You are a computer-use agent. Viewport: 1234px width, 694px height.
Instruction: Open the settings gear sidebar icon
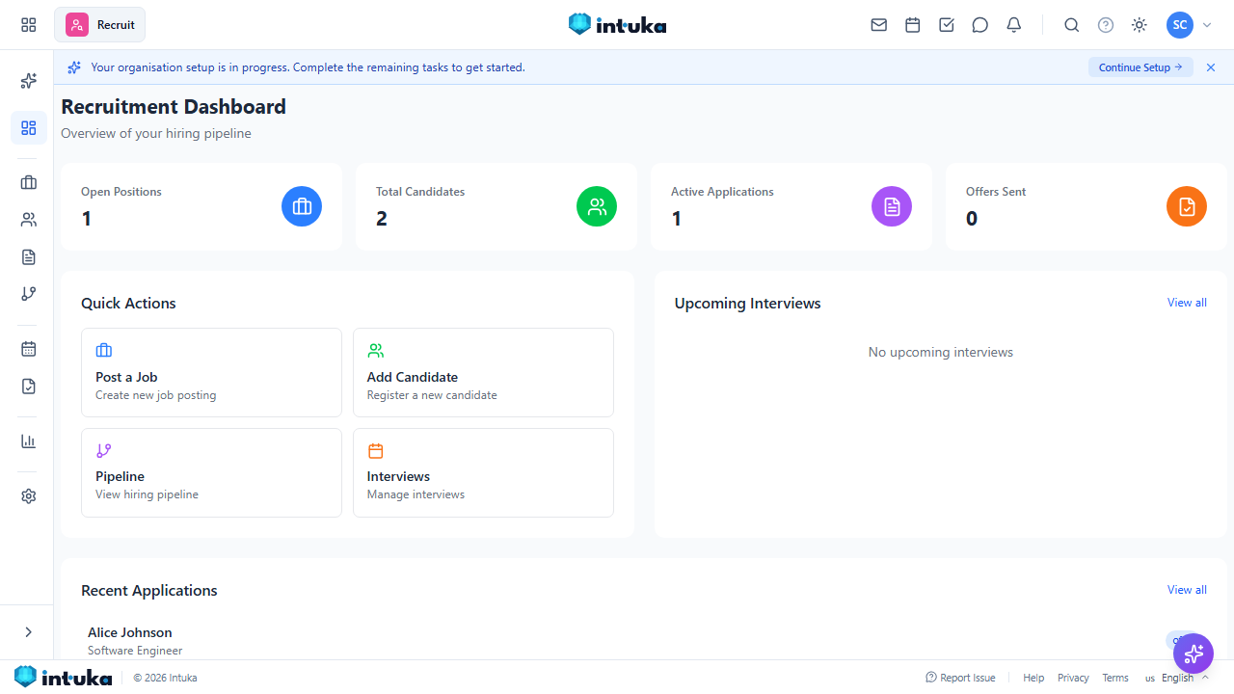[29, 496]
